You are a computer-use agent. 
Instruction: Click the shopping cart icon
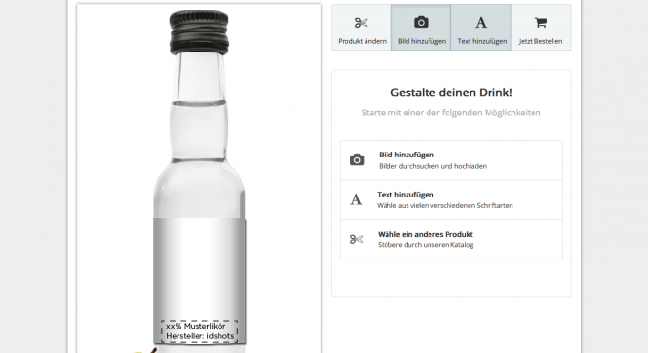(x=540, y=22)
